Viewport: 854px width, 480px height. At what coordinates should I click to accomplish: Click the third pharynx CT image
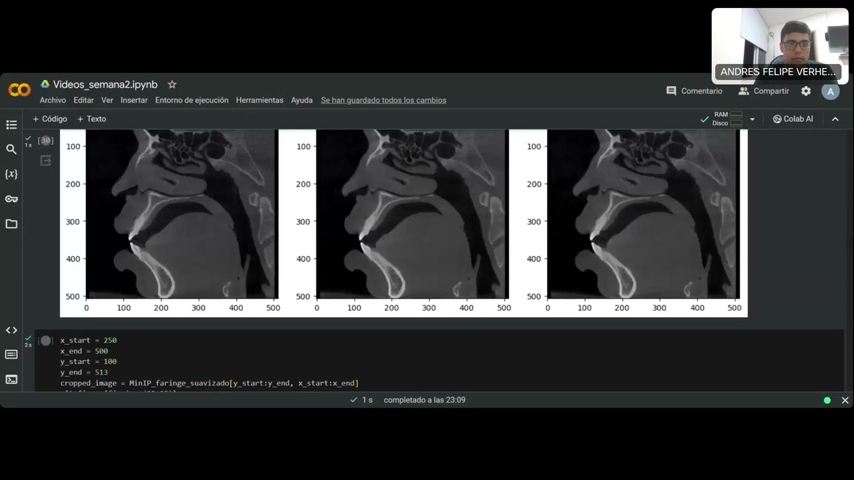(x=642, y=214)
